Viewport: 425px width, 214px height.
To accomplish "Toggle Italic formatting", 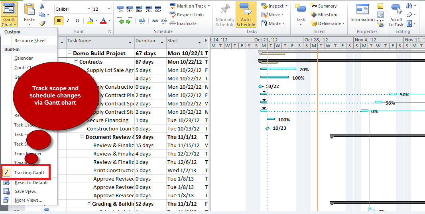I will 68,21.
